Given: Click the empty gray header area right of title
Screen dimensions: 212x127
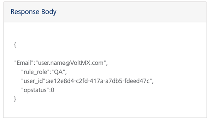Looking at the screenshot, I should 131,12.
